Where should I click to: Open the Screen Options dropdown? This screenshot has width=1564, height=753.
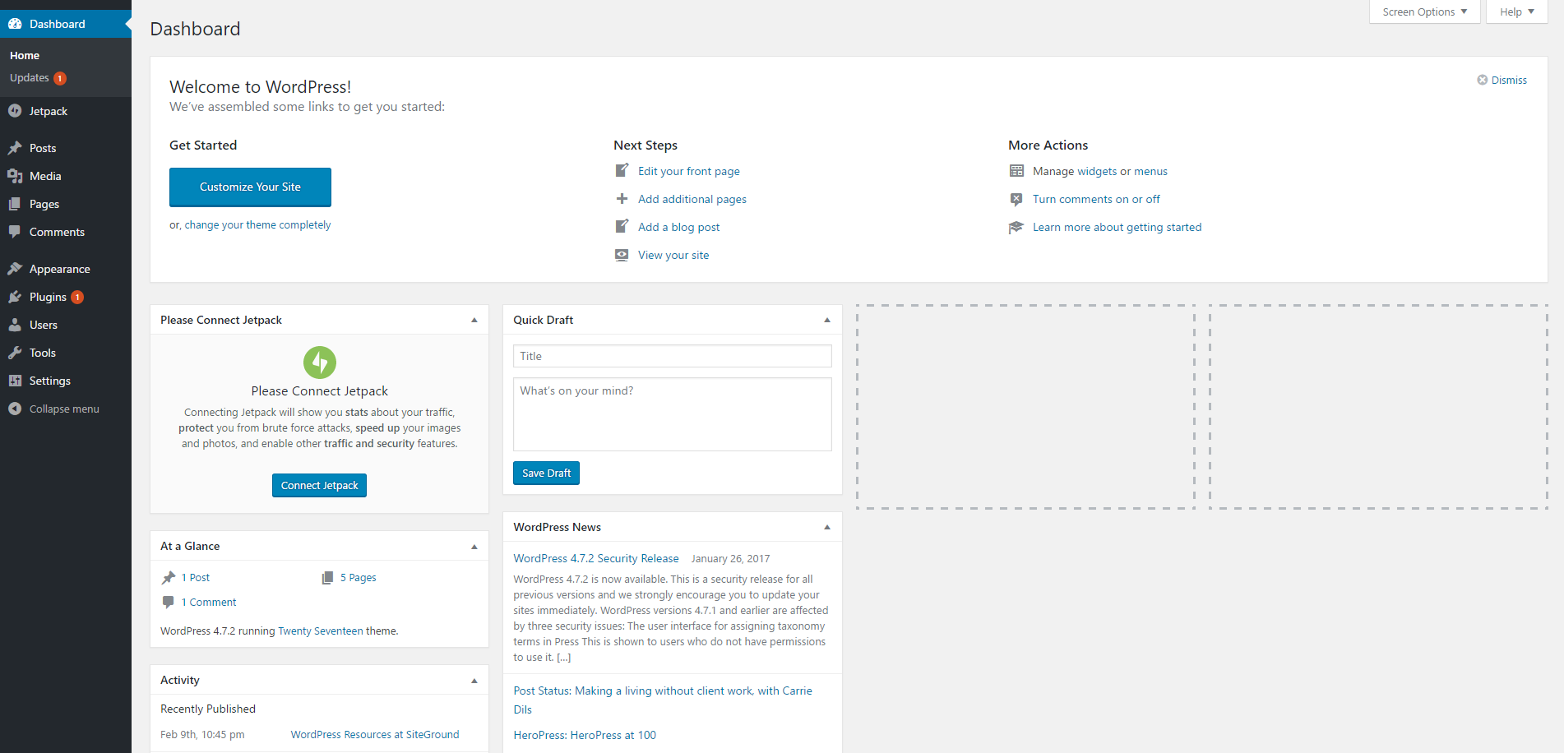pyautogui.click(x=1425, y=12)
